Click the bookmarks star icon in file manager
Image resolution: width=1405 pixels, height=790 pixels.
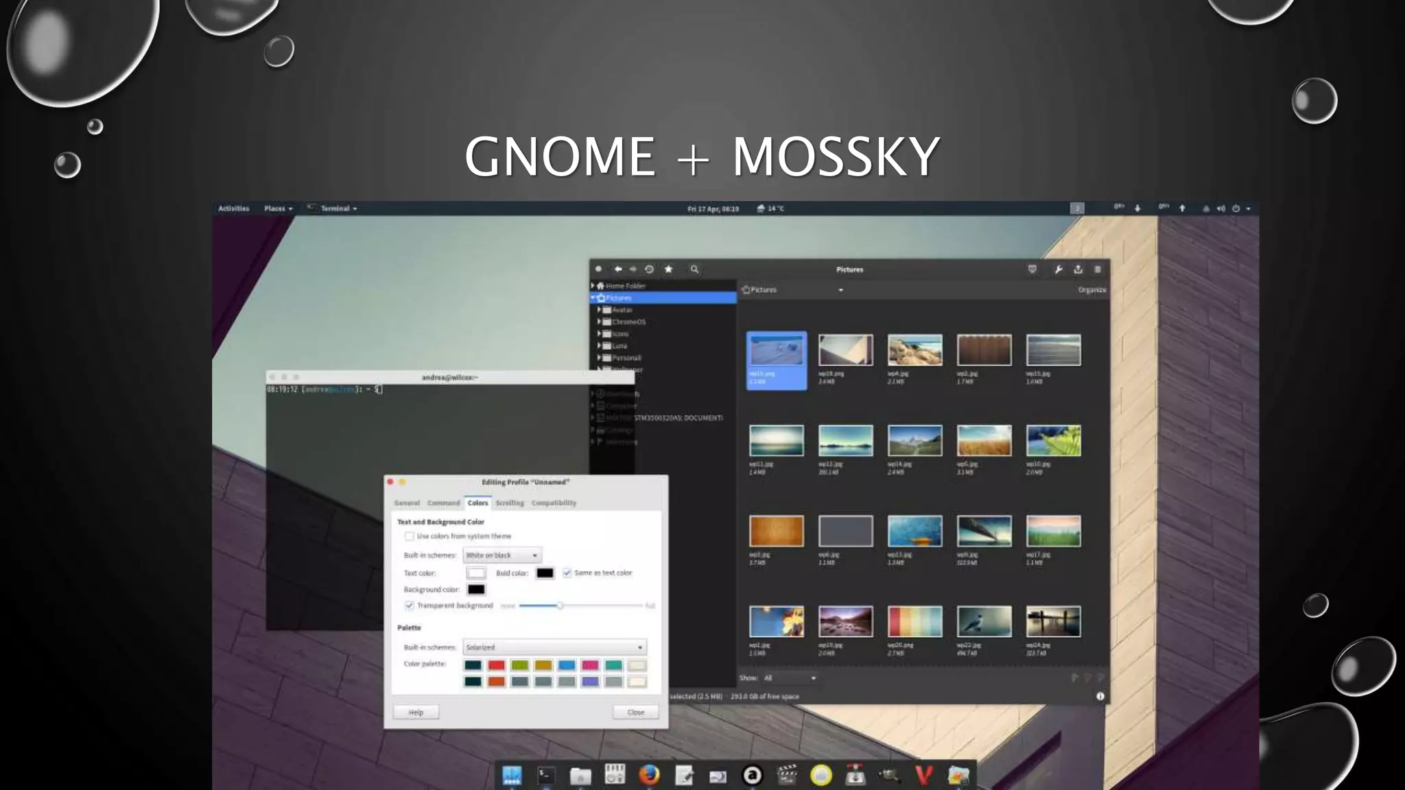coord(669,270)
